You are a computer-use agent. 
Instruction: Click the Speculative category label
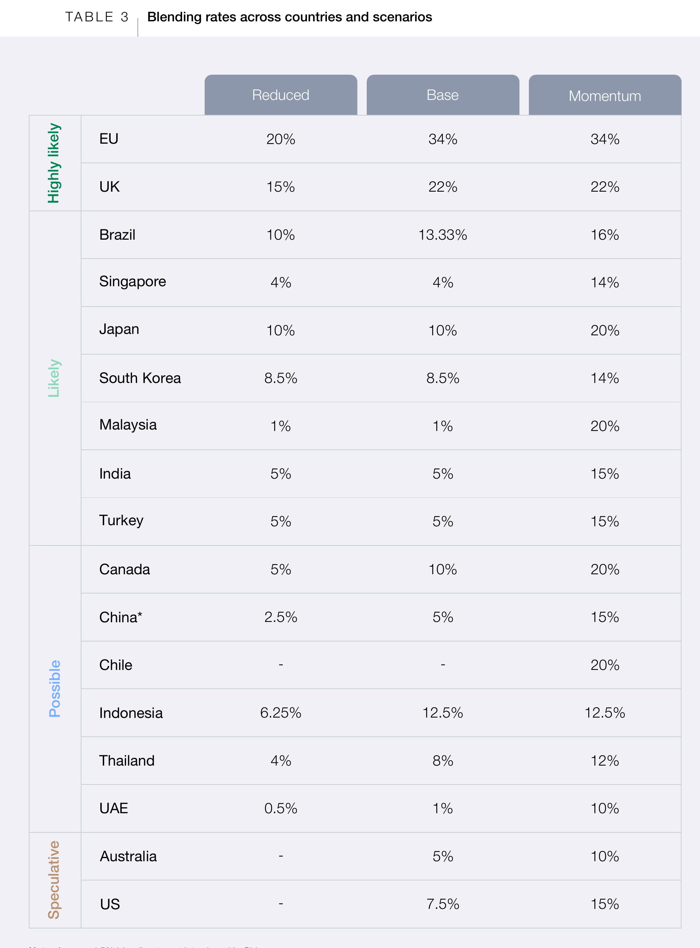click(x=54, y=880)
